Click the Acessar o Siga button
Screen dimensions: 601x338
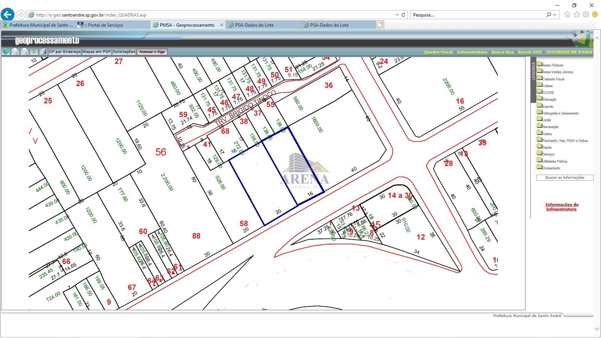152,52
